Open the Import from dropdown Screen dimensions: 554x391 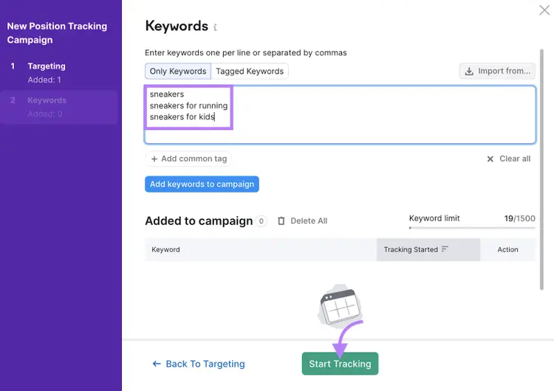tap(497, 71)
